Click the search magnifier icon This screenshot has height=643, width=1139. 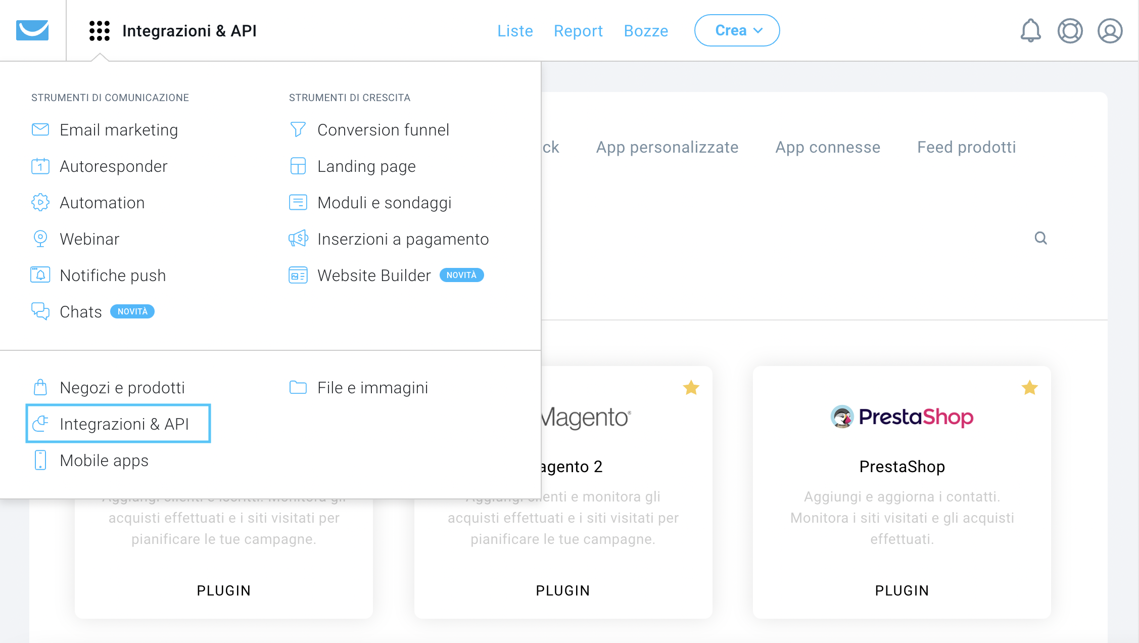coord(1040,238)
